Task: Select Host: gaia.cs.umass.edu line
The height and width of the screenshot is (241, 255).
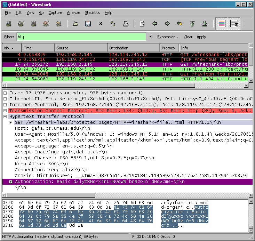Action: (53, 128)
